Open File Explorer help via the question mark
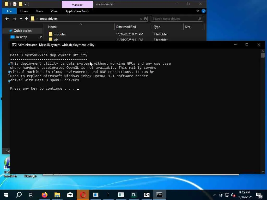 (203, 11)
